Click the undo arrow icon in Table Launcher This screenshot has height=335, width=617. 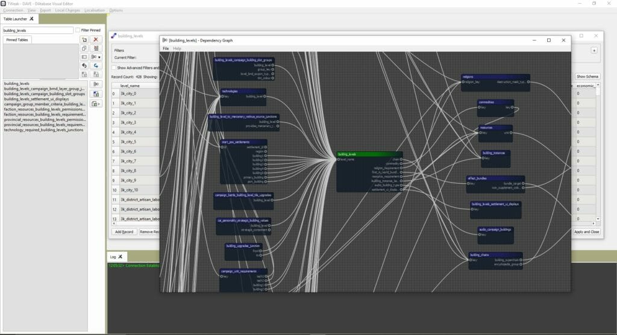pos(84,65)
